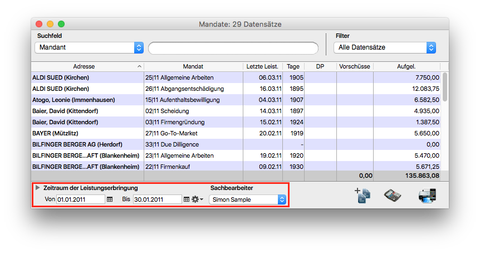Sort by the DP column header
The height and width of the screenshot is (253, 480).
320,66
